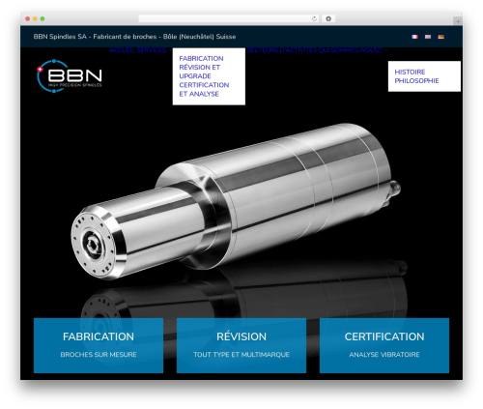This screenshot has height=409, width=483.
Task: Select HISTOIRE in the submenu
Action: [410, 72]
